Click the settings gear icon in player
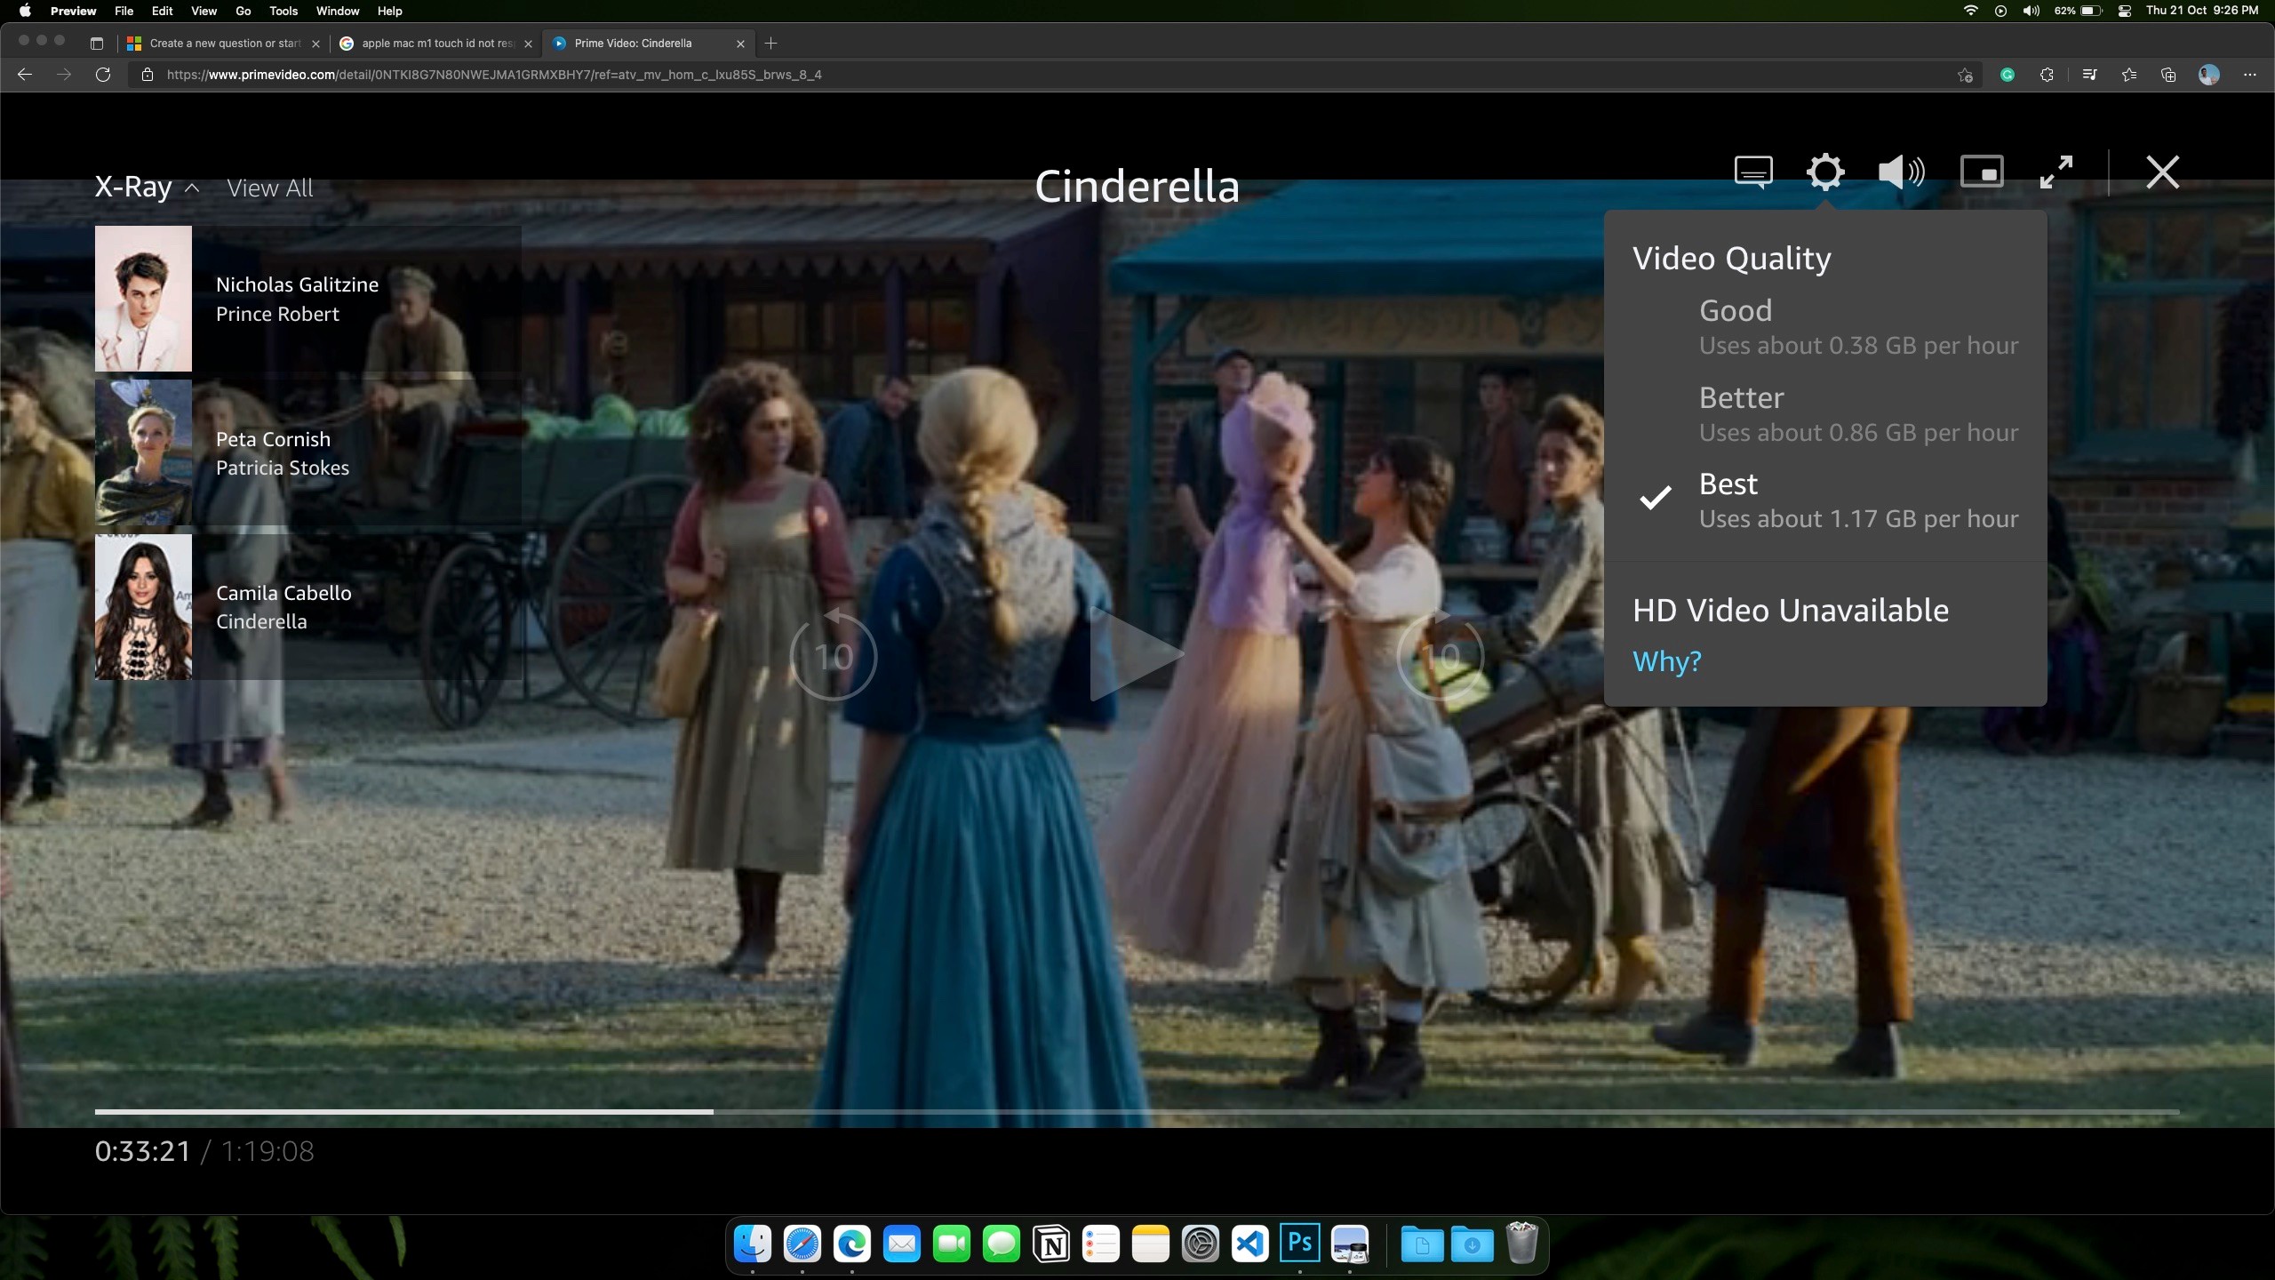 click(1824, 172)
